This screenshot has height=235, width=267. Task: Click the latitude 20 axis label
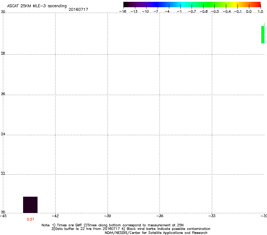pos(3,212)
